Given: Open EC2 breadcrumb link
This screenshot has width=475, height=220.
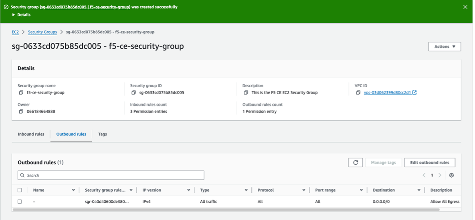Looking at the screenshot, I should pyautogui.click(x=15, y=32).
